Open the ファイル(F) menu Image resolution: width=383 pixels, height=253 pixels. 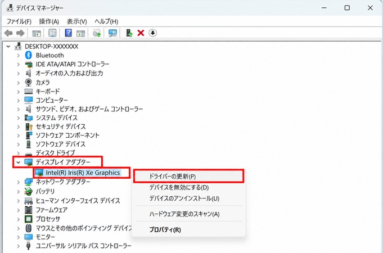point(19,21)
